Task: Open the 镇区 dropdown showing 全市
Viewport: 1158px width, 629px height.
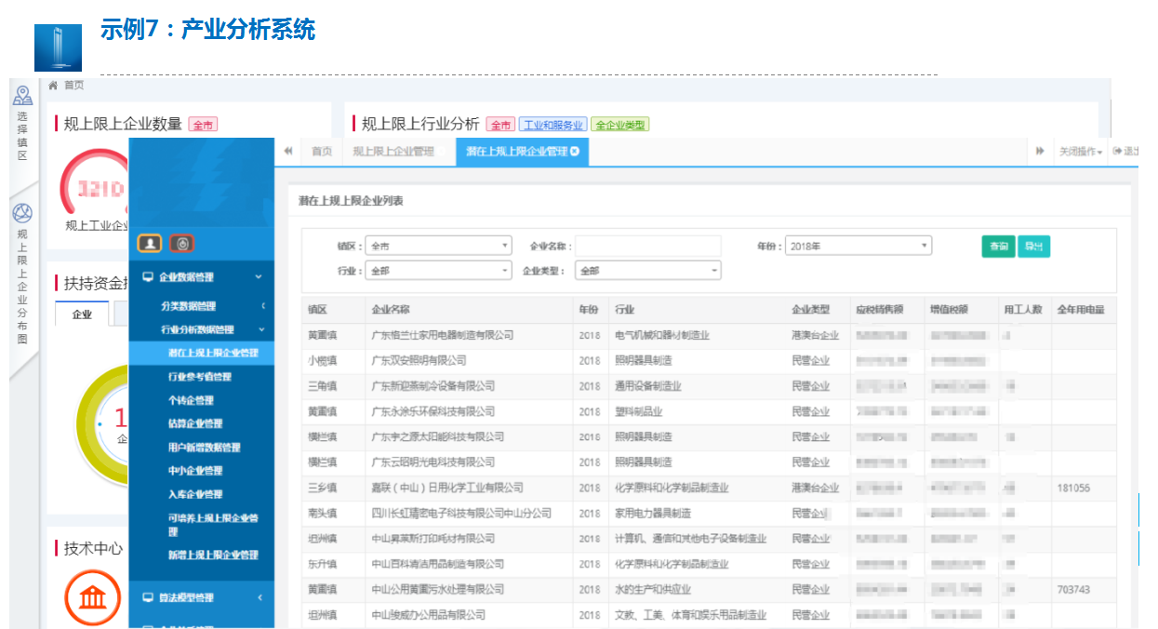Action: 438,247
